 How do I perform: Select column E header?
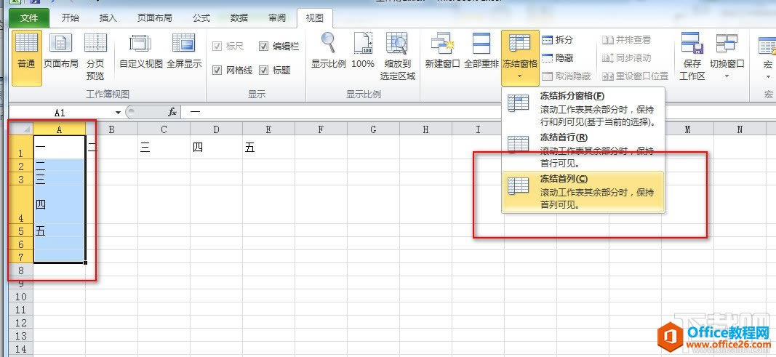(269, 129)
